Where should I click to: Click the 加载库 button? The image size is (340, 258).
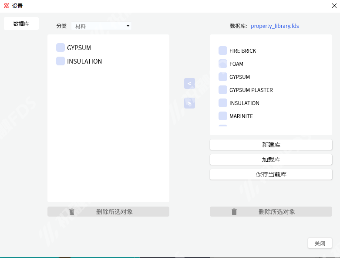point(271,160)
